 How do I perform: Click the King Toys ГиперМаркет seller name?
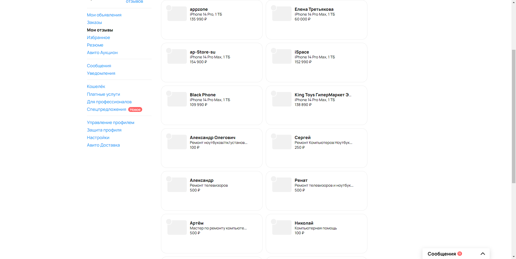(323, 95)
